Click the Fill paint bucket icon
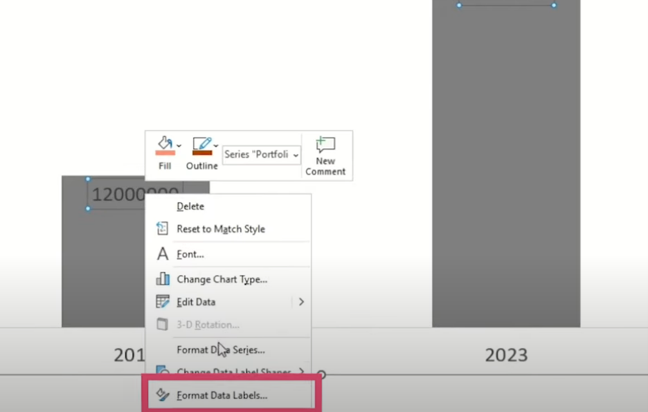The image size is (648, 412). tap(164, 145)
